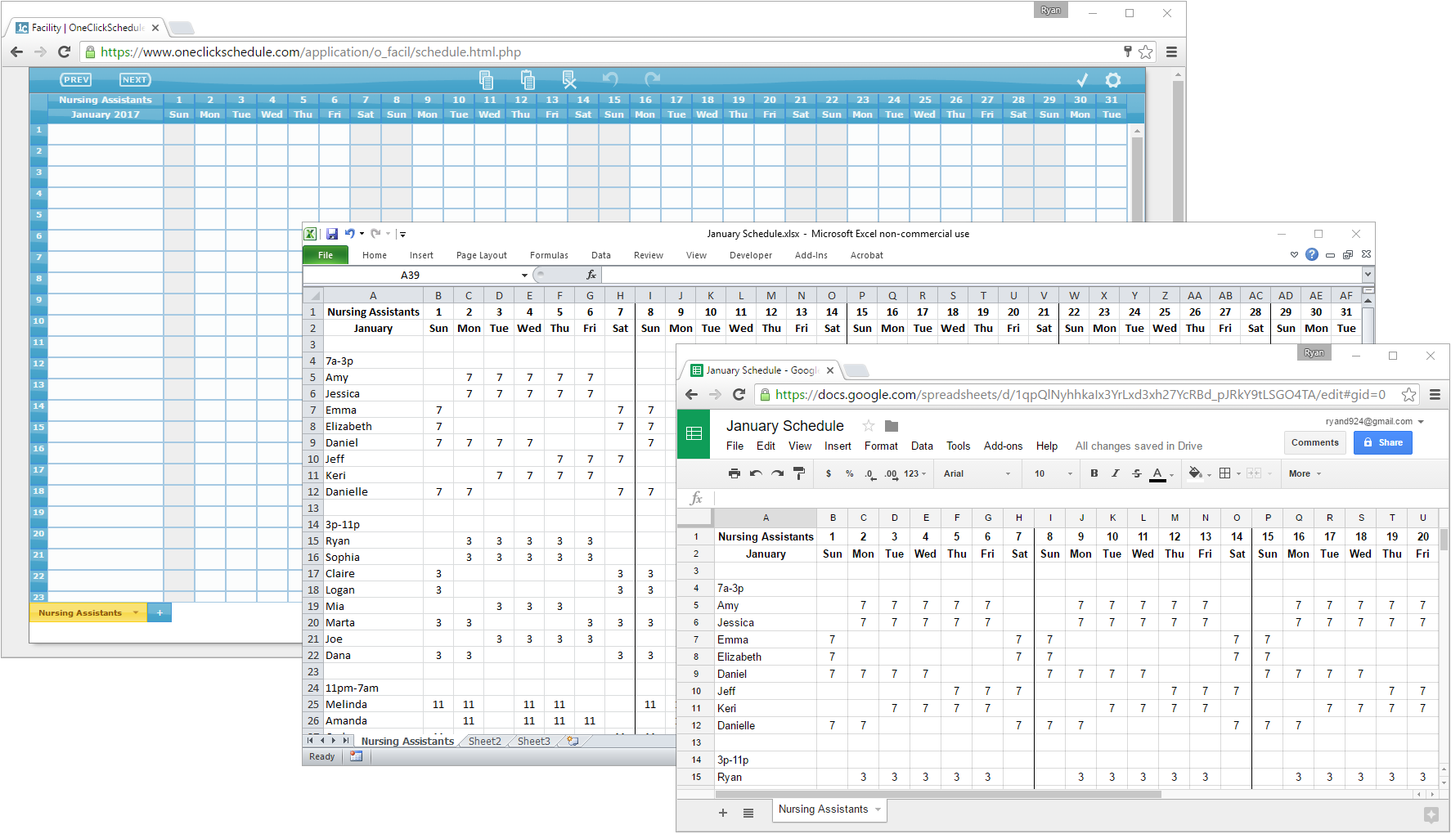Move January Schedule to folder icon
This screenshot has width=1451, height=834.
[x=892, y=425]
